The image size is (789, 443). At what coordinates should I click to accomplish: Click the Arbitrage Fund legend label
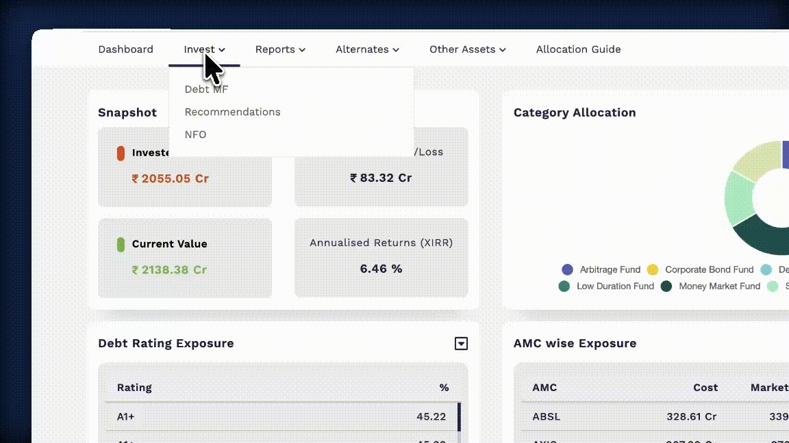(610, 270)
